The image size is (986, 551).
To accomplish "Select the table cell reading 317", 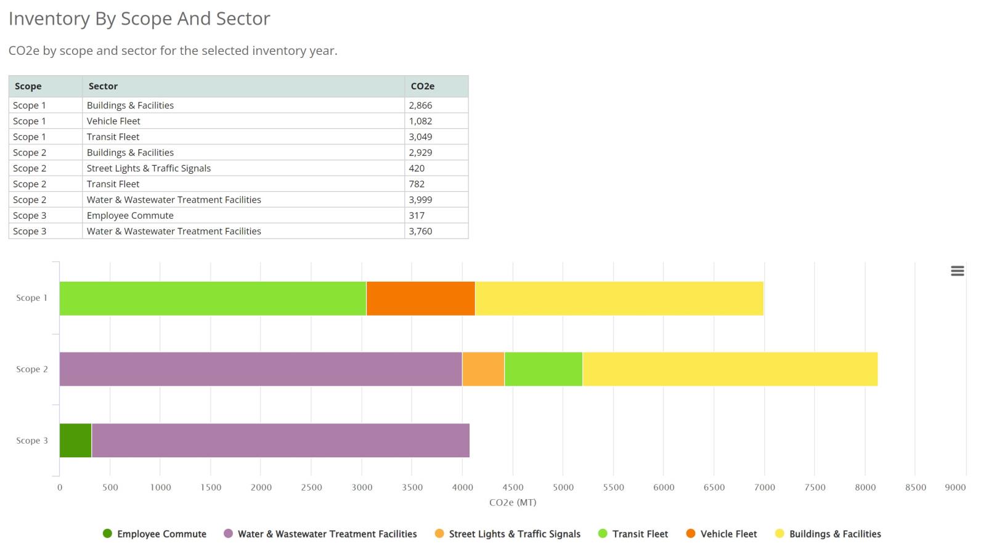I will coord(436,215).
